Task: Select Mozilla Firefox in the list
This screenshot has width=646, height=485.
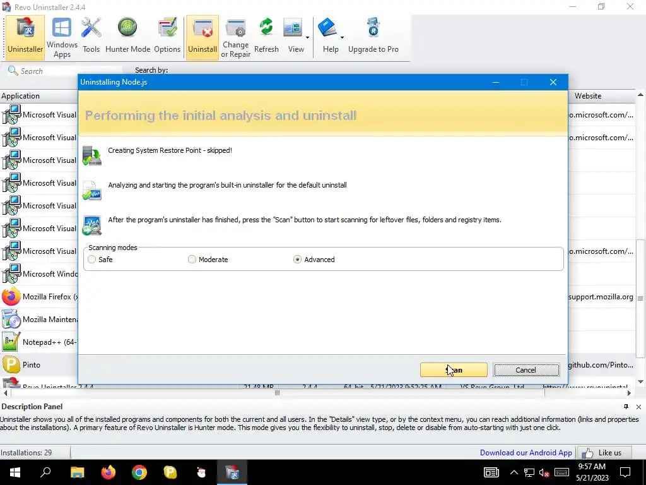Action: [x=39, y=297]
